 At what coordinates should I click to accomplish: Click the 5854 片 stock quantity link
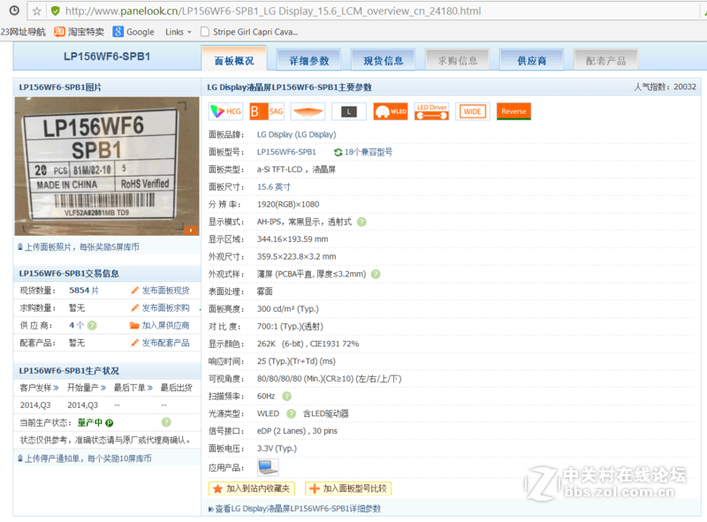coord(84,291)
